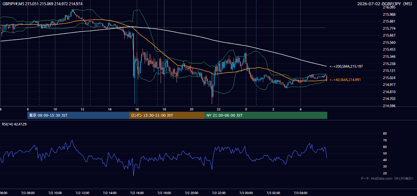Viewport: 417px width, 196px height.
Task: Click the 7/2 18:00 time axis label
Action: tap(164, 193)
